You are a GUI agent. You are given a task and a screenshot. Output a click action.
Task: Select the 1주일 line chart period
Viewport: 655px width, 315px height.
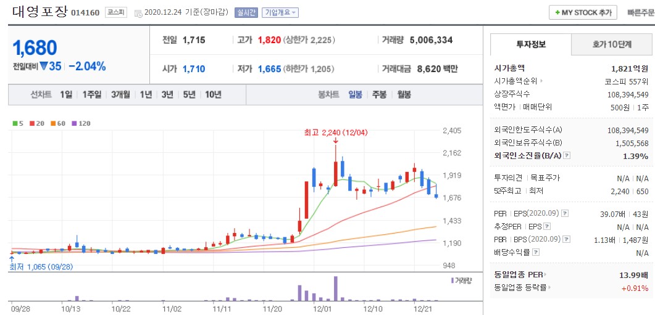tap(92, 95)
